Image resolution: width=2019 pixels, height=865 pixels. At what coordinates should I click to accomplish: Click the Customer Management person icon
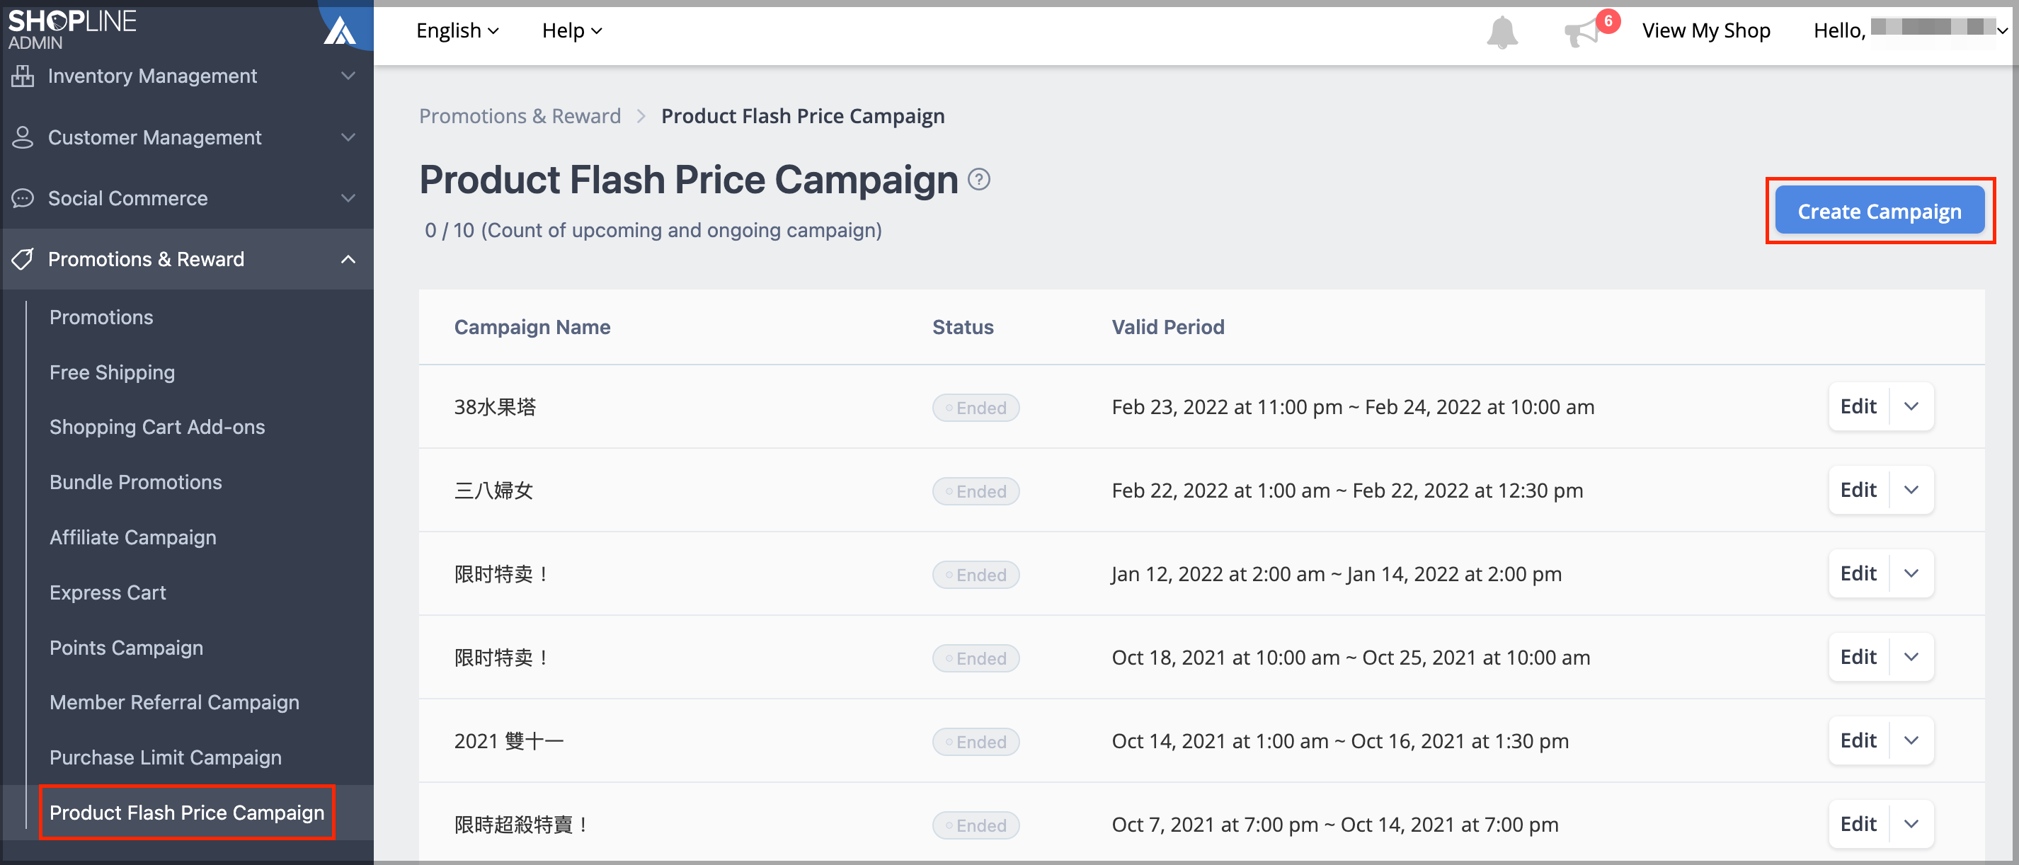pos(23,137)
